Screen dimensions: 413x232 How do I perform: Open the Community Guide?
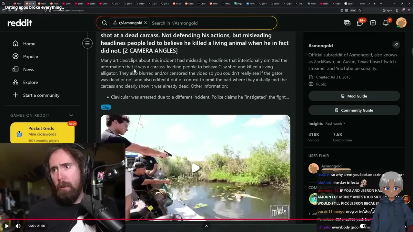click(x=354, y=110)
